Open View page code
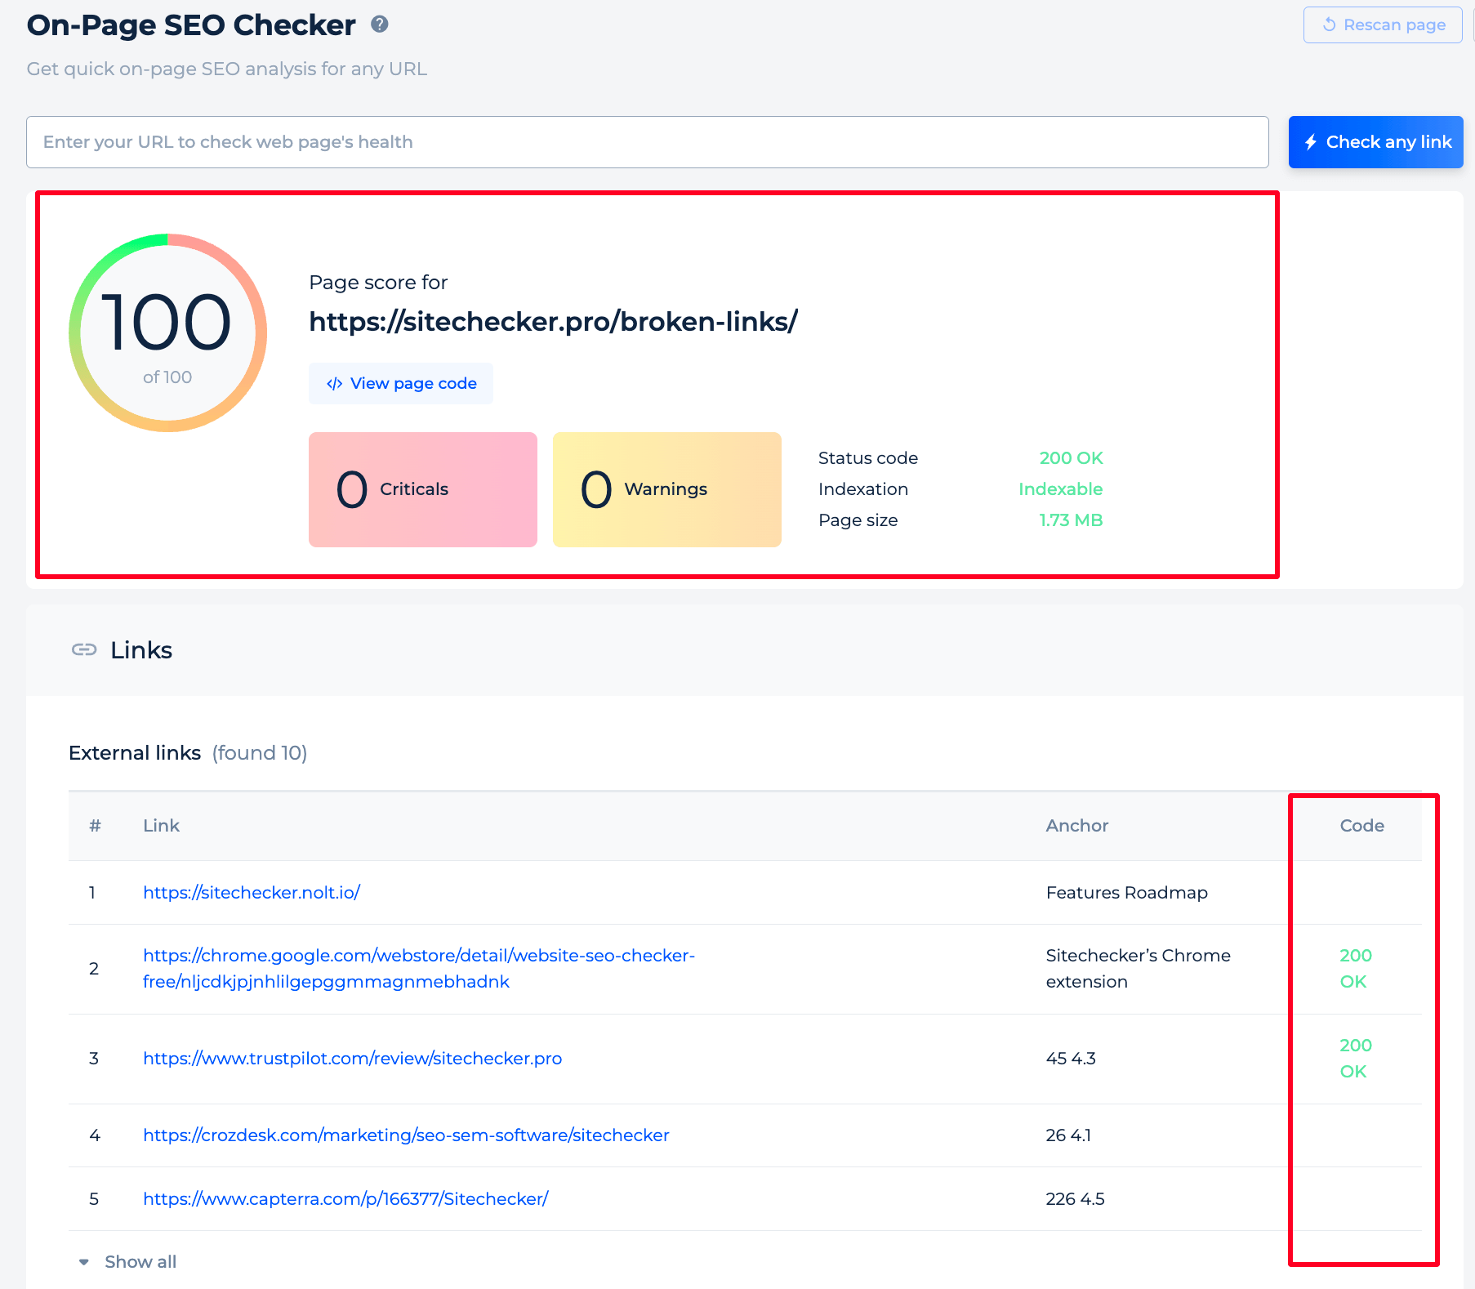This screenshot has width=1475, height=1289. pos(400,383)
